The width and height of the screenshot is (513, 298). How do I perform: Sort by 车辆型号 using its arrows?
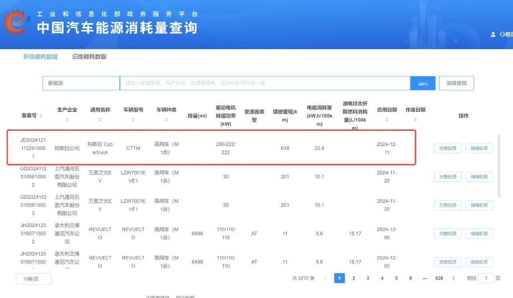tap(133, 120)
